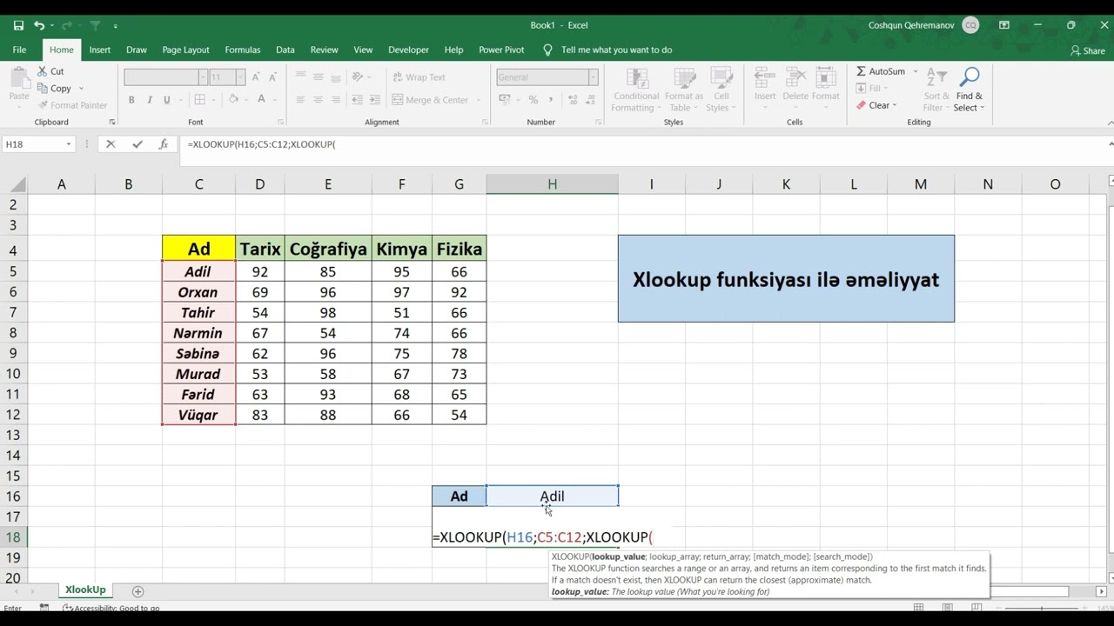The height and width of the screenshot is (626, 1114).
Task: Click the Percent Style icon
Action: (x=533, y=100)
